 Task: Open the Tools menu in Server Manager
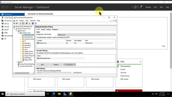155,7
